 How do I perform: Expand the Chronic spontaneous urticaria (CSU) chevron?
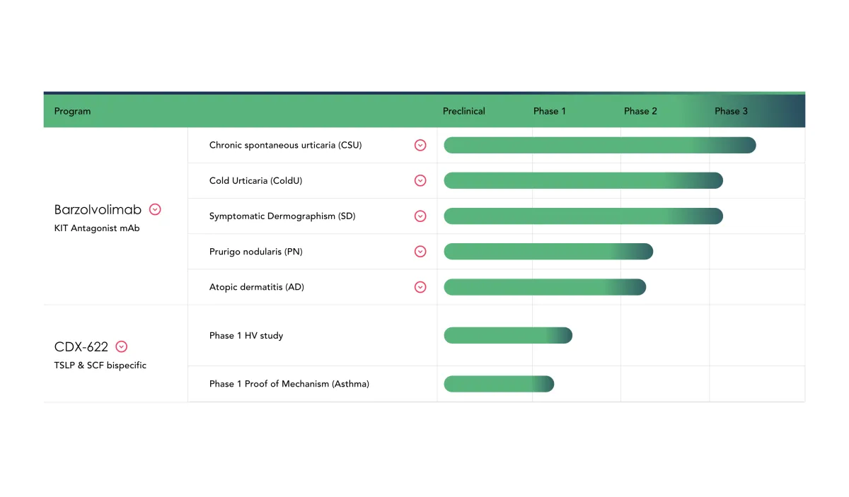(x=420, y=145)
